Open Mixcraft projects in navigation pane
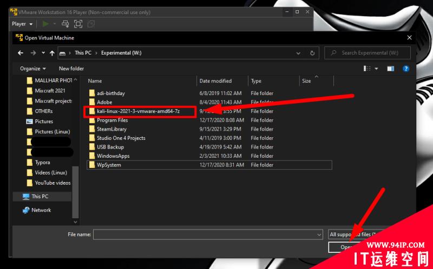433x269 pixels. [53, 101]
